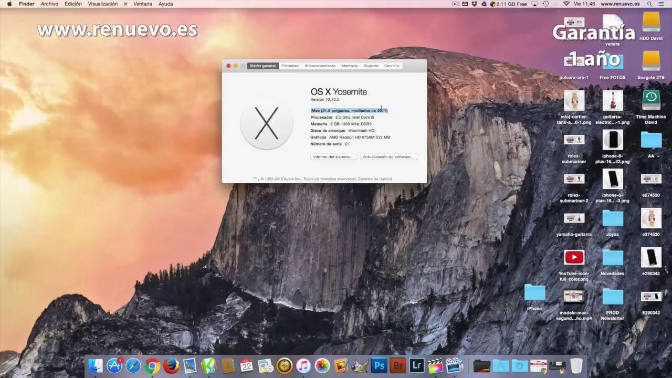Viewport: 672px width, 378px height.
Task: Open the Apple menu
Action: coord(9,4)
